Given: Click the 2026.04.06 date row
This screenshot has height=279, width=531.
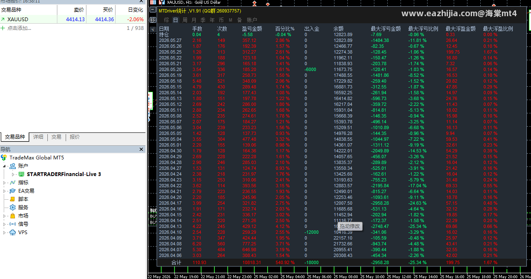Looking at the screenshot, I should coord(170,255).
